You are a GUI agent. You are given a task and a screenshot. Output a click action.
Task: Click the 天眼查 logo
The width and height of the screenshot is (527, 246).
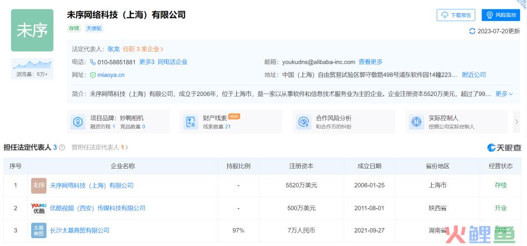[504, 147]
